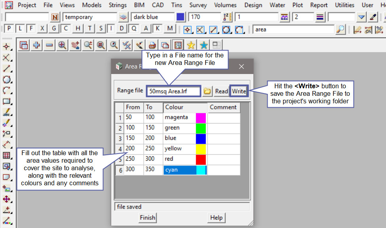Click the magnifier search icon beside area field
The image size is (386, 228).
tap(340, 30)
